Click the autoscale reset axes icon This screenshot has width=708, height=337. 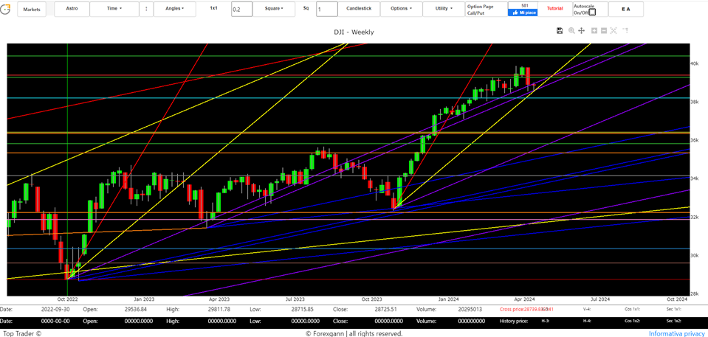[614, 30]
